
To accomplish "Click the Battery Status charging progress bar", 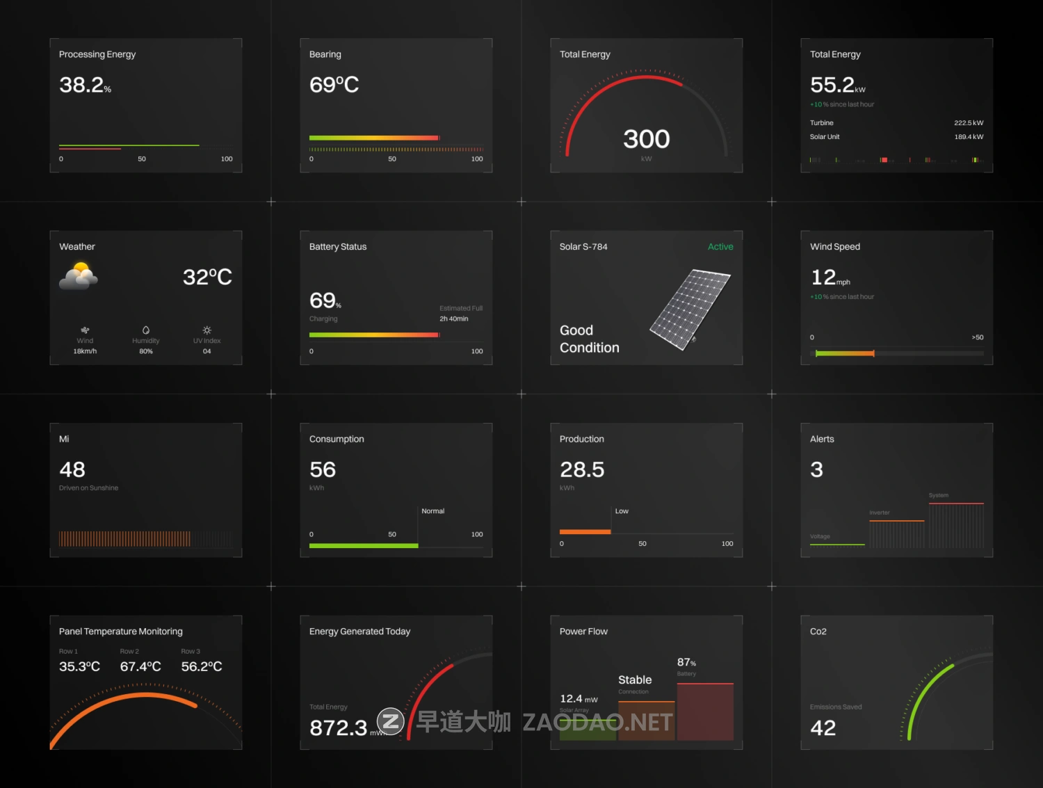I will pyautogui.click(x=374, y=335).
